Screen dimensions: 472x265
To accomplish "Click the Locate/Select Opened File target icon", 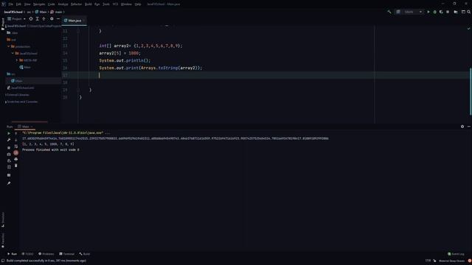I will (31, 18).
